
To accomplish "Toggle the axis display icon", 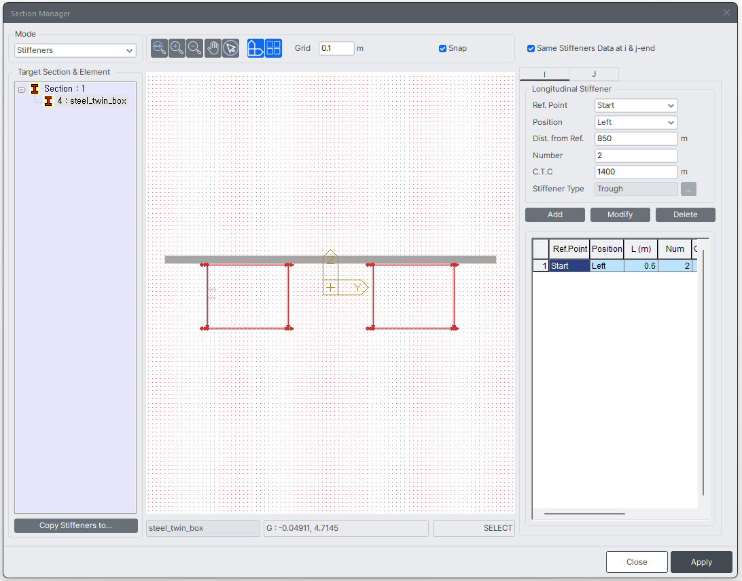I will [x=255, y=48].
